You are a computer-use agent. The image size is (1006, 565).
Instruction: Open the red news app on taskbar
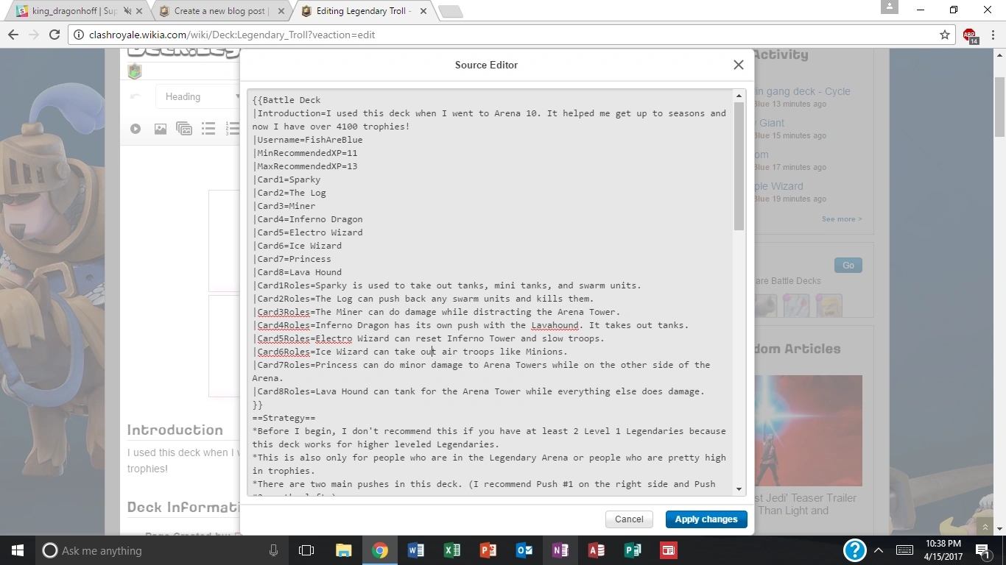[x=668, y=550]
